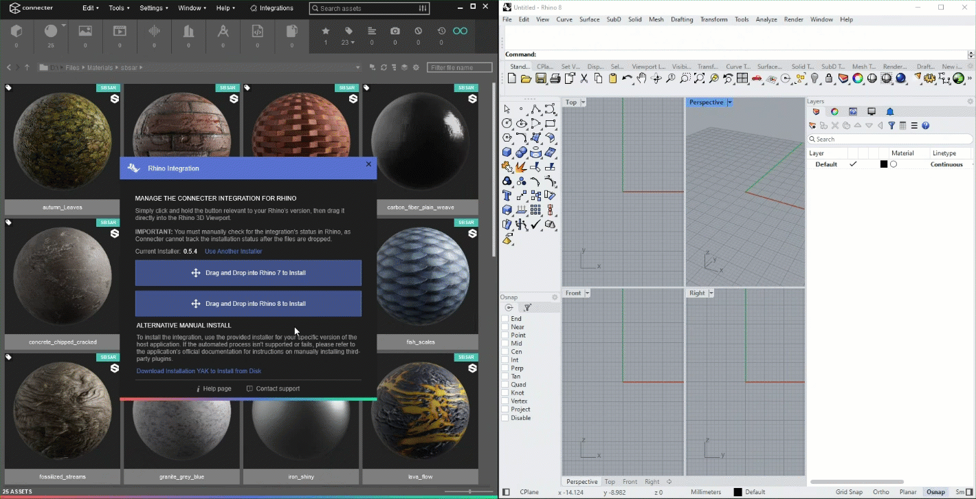Image resolution: width=976 pixels, height=499 pixels.
Task: Open the gear settings in Connecter path bar
Action: [416, 67]
